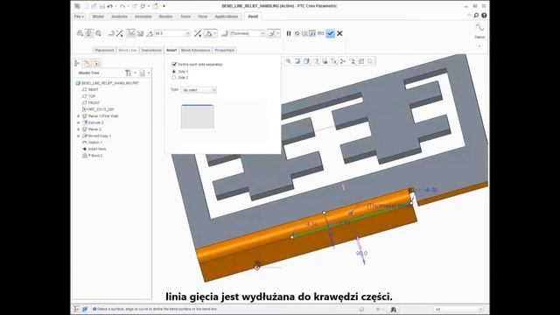Switch to the Applications ribbon tab
The height and width of the screenshot is (315, 560).
[226, 17]
